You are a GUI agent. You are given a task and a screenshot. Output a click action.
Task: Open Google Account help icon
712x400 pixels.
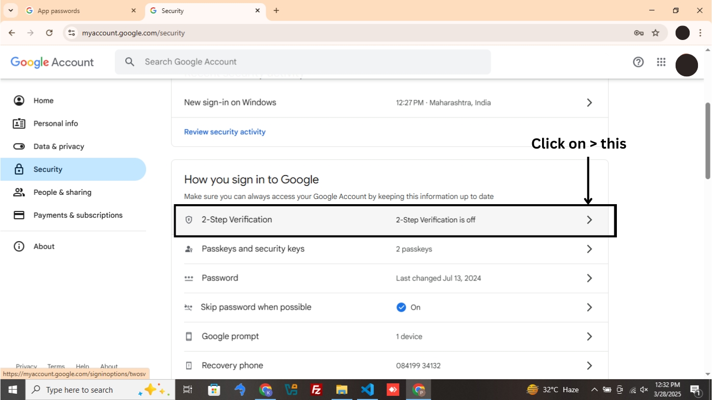tap(638, 62)
